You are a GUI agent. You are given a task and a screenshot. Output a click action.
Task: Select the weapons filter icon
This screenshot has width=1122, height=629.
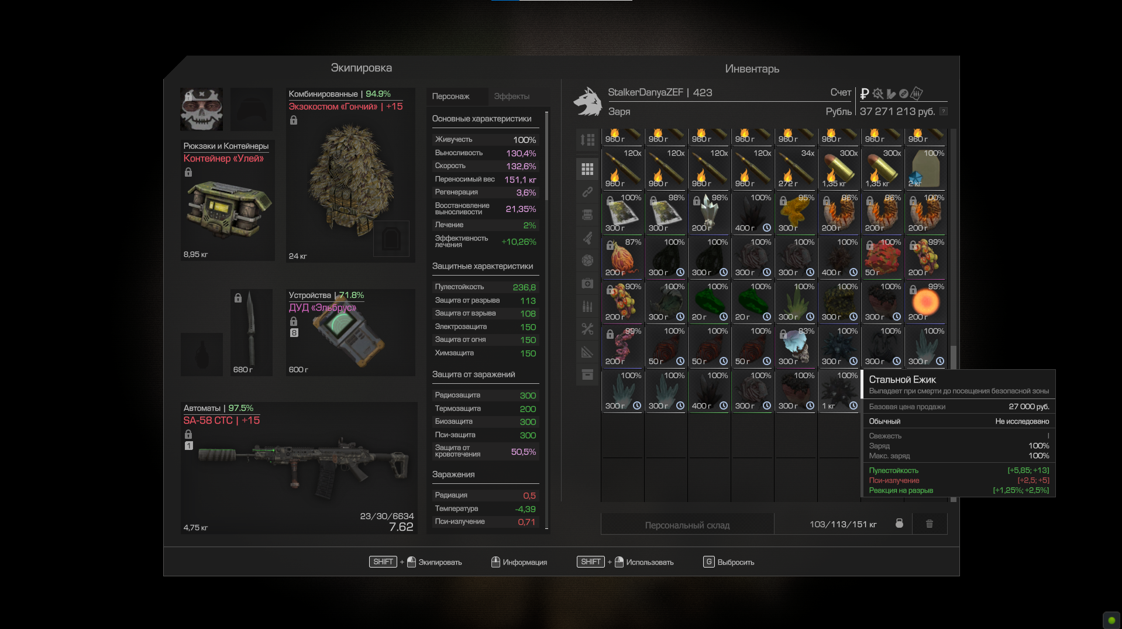(x=587, y=238)
